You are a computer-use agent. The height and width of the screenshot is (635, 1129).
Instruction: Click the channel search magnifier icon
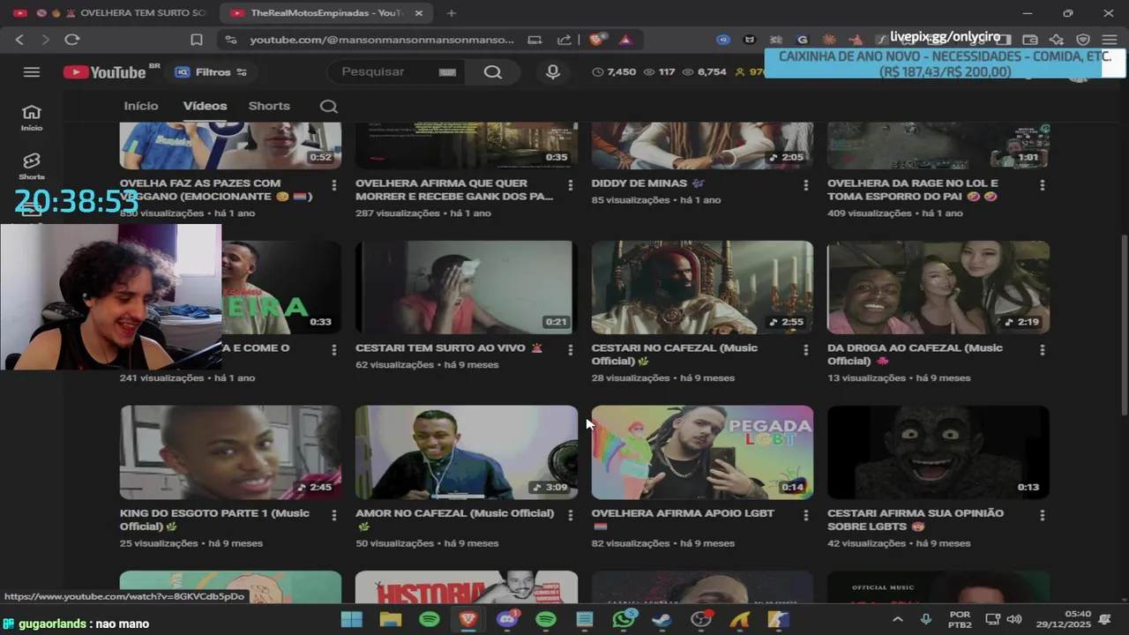(x=329, y=107)
